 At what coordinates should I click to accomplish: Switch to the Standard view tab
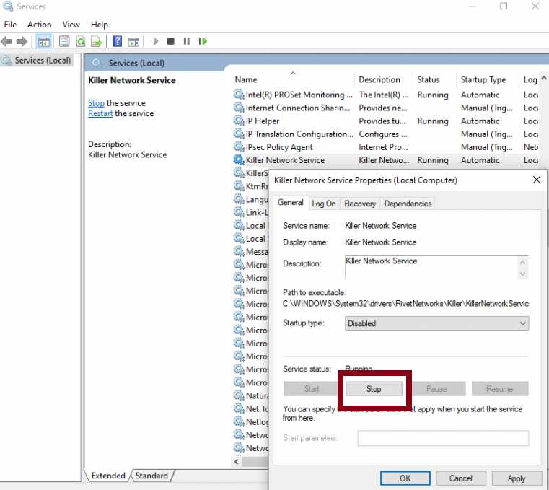coord(151,476)
